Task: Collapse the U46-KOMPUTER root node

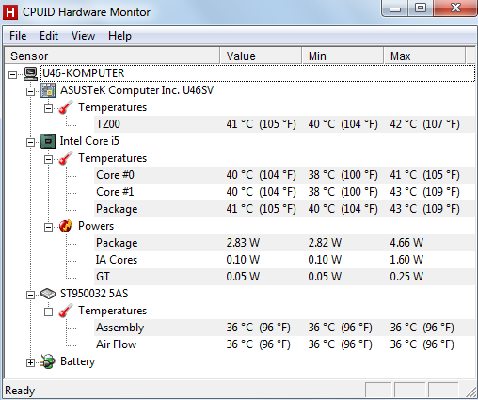Action: (x=12, y=74)
